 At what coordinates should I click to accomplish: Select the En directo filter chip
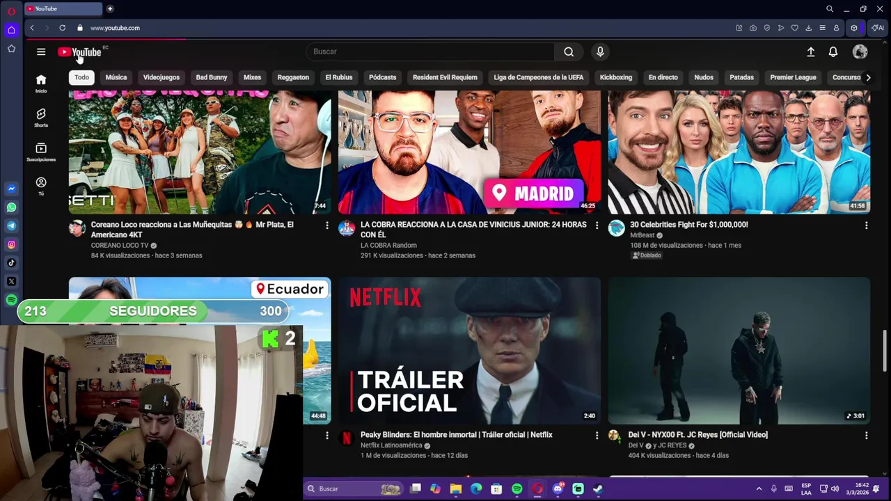click(663, 77)
